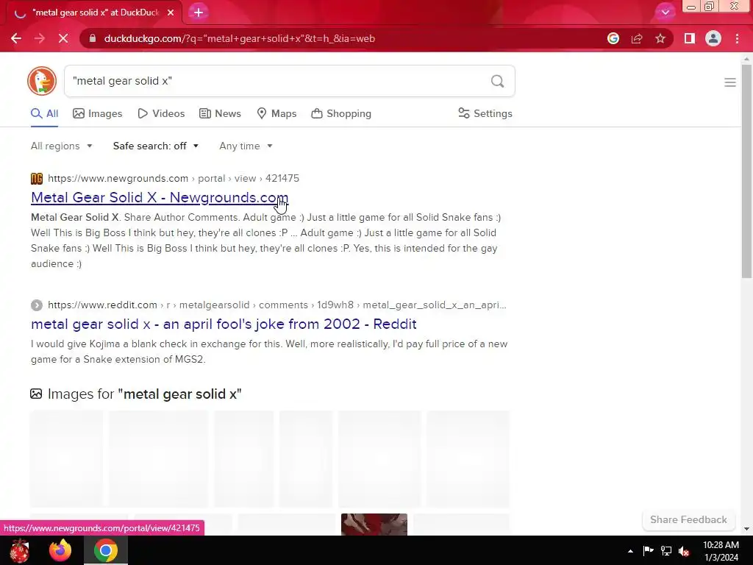
Task: Open the DuckDuckGo hamburger menu
Action: tap(730, 82)
